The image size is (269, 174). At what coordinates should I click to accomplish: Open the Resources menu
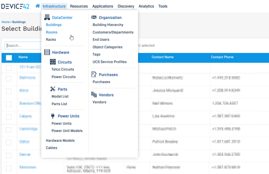(x=79, y=6)
